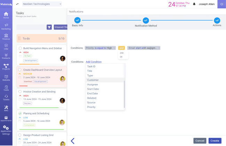Expand the 'and' operator dropdown
Image resolution: width=226 pixels, height=146 pixels.
(121, 48)
